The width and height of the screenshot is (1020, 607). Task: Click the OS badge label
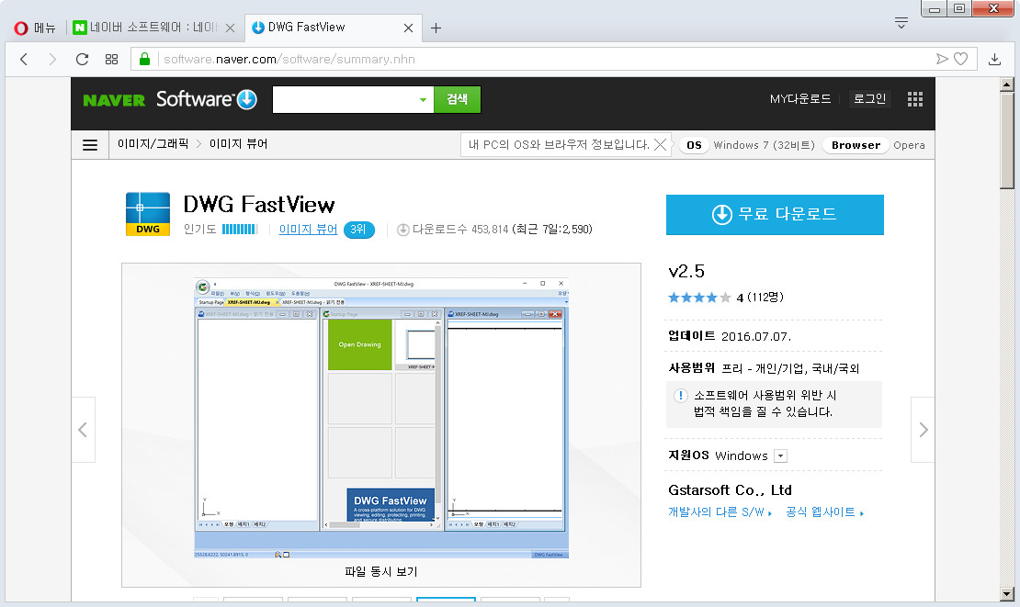694,145
